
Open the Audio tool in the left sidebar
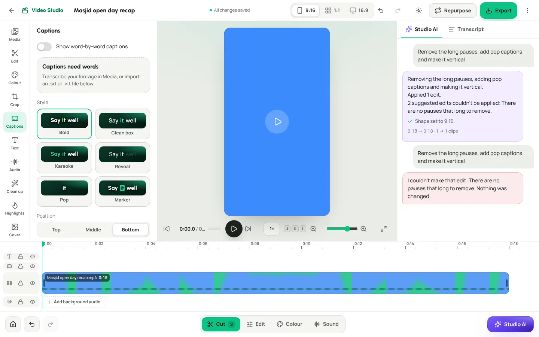coord(15,165)
